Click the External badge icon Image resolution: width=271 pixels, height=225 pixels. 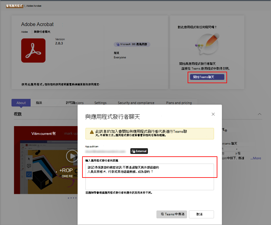click(x=139, y=151)
